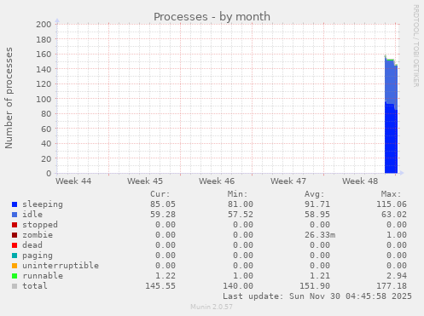
Task: Click the stopped legend color swatch
Action: coord(15,225)
